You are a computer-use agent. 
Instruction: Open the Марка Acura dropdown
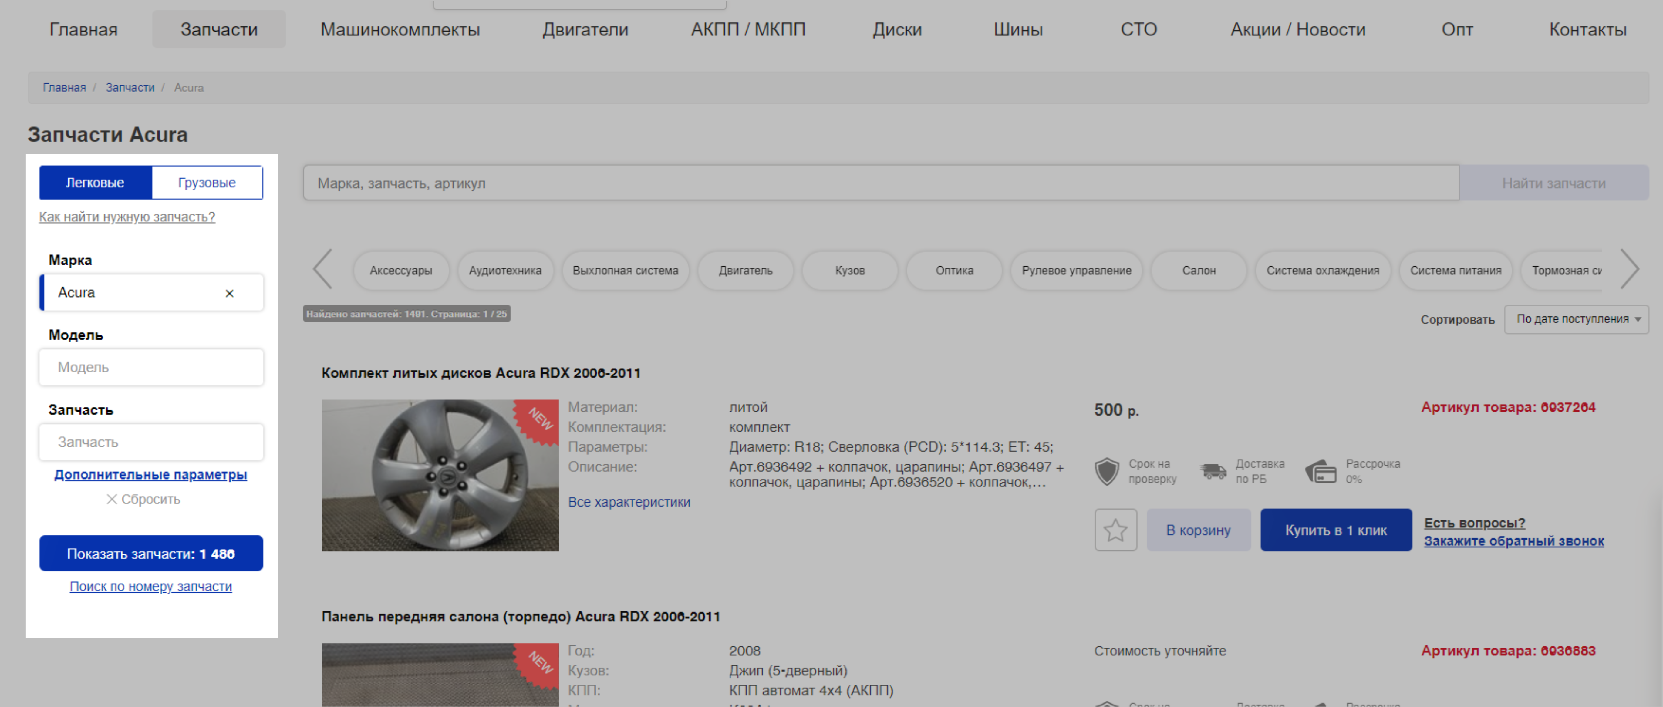[151, 292]
